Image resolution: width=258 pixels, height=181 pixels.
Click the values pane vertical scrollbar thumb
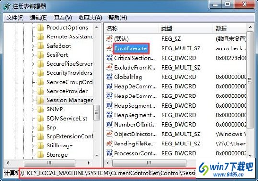250,80
